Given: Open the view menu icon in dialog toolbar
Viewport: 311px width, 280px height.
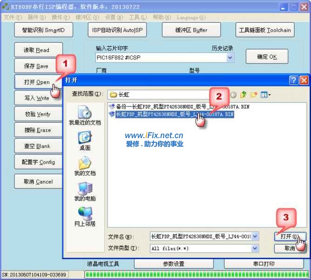Looking at the screenshot, I should pos(266,95).
